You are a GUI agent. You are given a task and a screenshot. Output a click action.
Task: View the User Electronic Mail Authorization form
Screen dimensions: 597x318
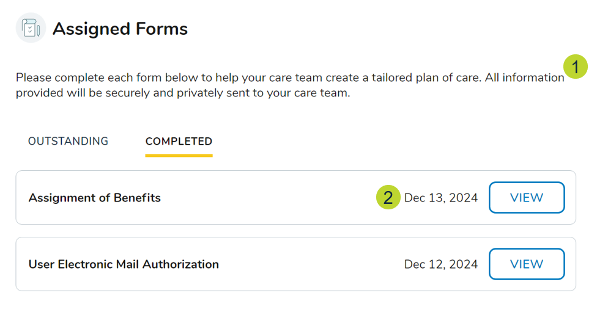click(526, 264)
